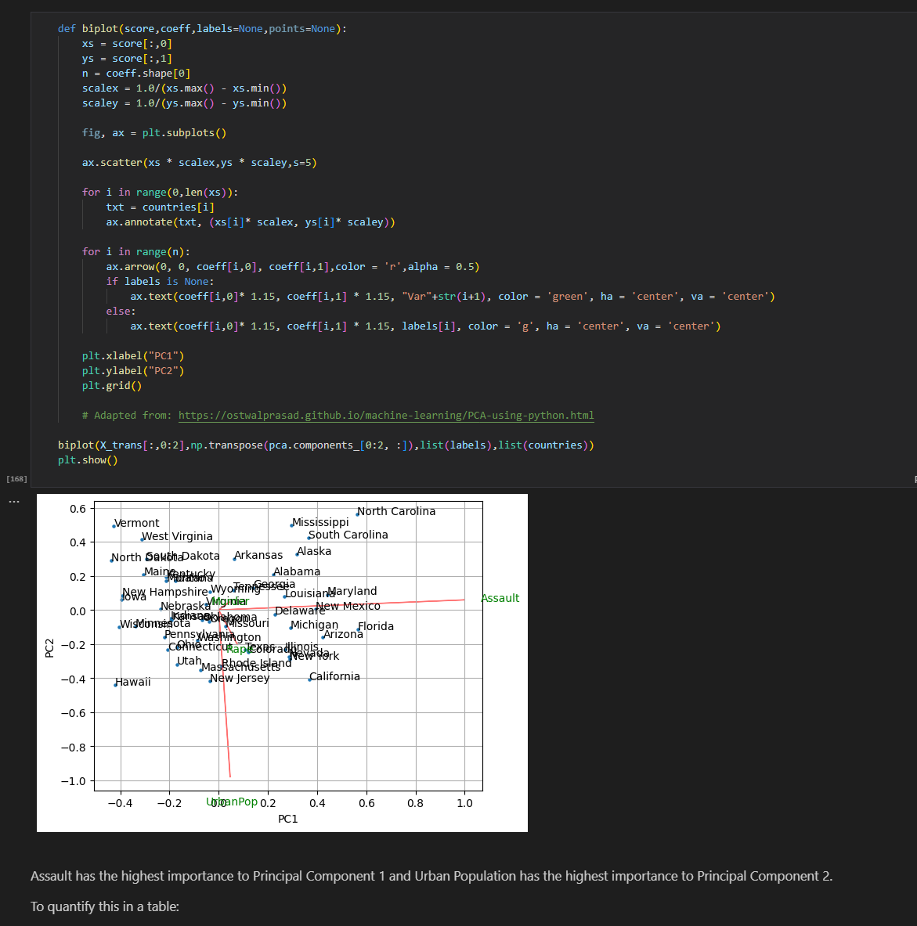917x926 pixels.
Task: Click the Hawaii data point marker
Action: pos(114,683)
